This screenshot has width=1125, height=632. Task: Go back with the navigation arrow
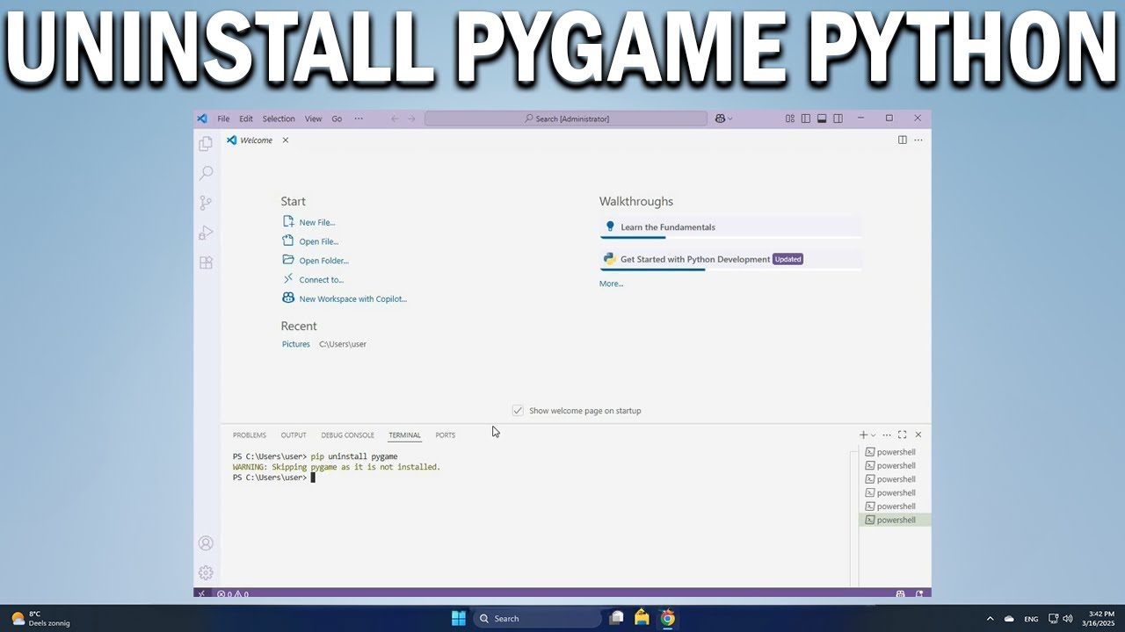pyautogui.click(x=395, y=118)
